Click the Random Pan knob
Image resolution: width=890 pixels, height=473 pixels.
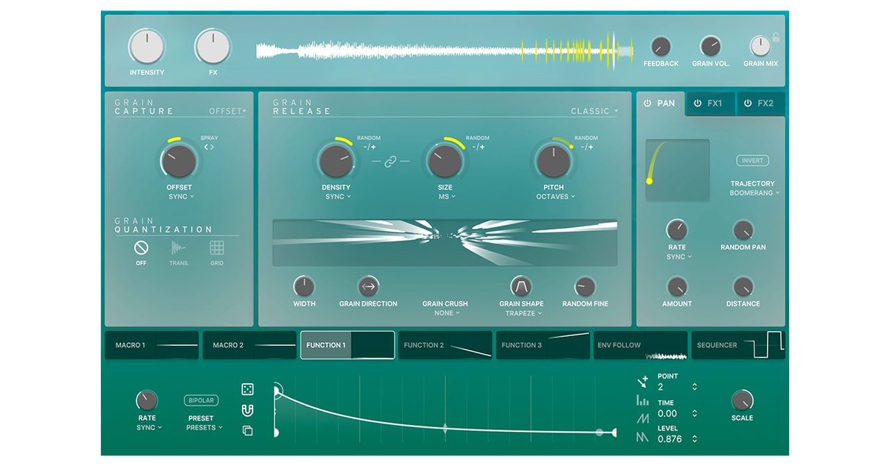pos(743,230)
